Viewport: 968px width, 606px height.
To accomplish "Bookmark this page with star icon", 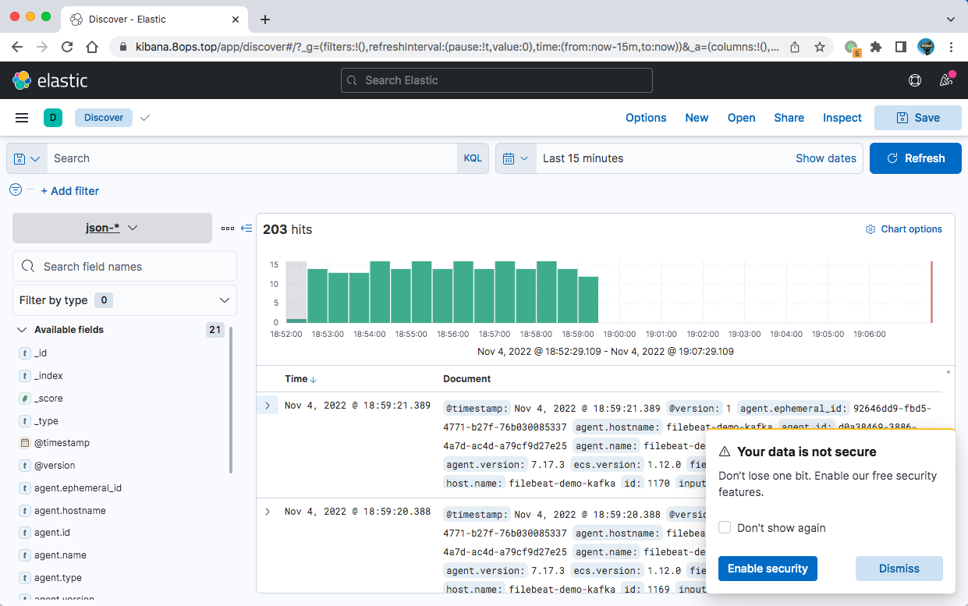I will [x=820, y=47].
